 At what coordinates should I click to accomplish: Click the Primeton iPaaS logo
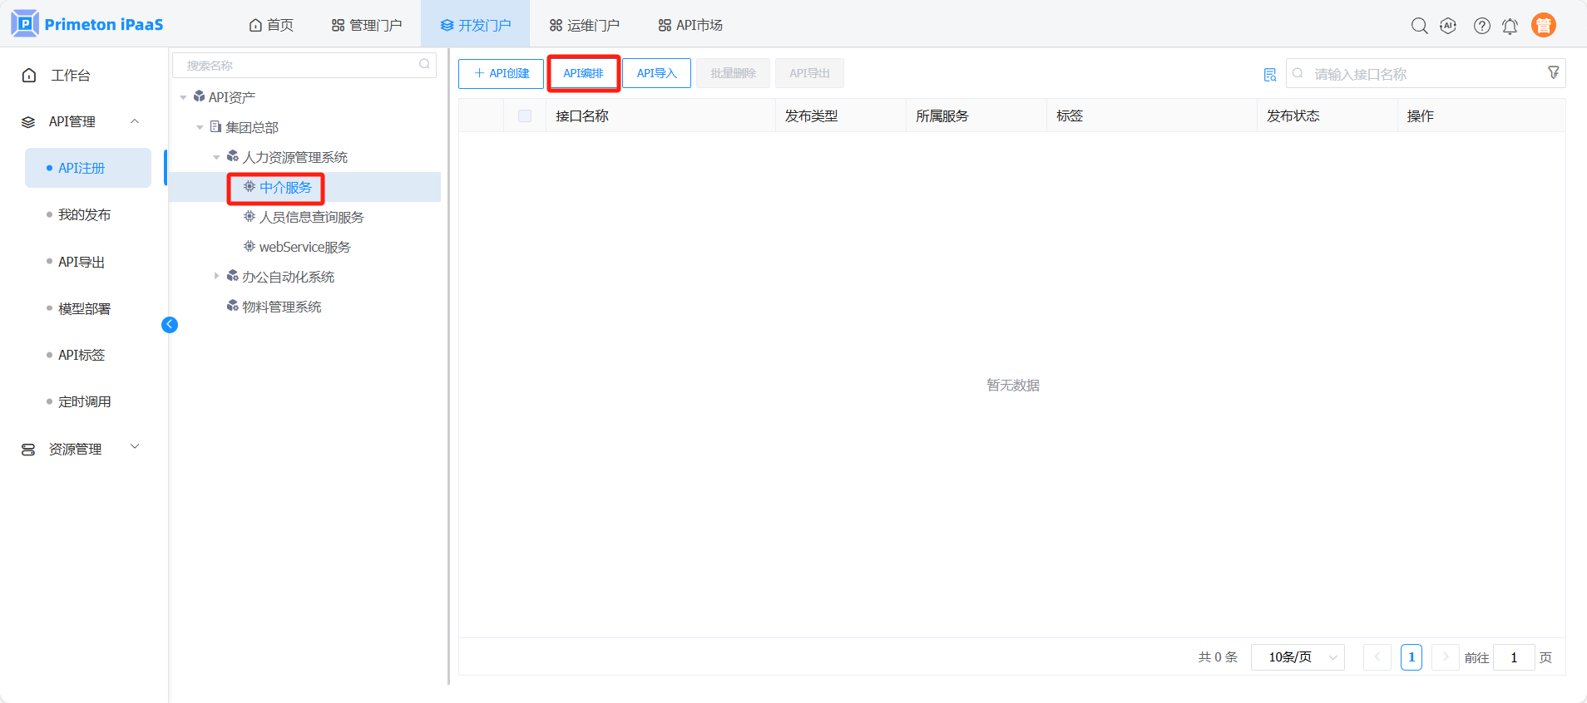[87, 24]
